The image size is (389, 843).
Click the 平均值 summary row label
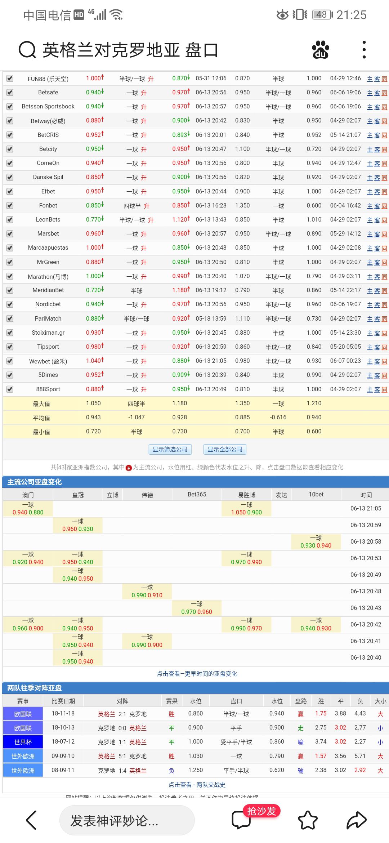point(41,418)
